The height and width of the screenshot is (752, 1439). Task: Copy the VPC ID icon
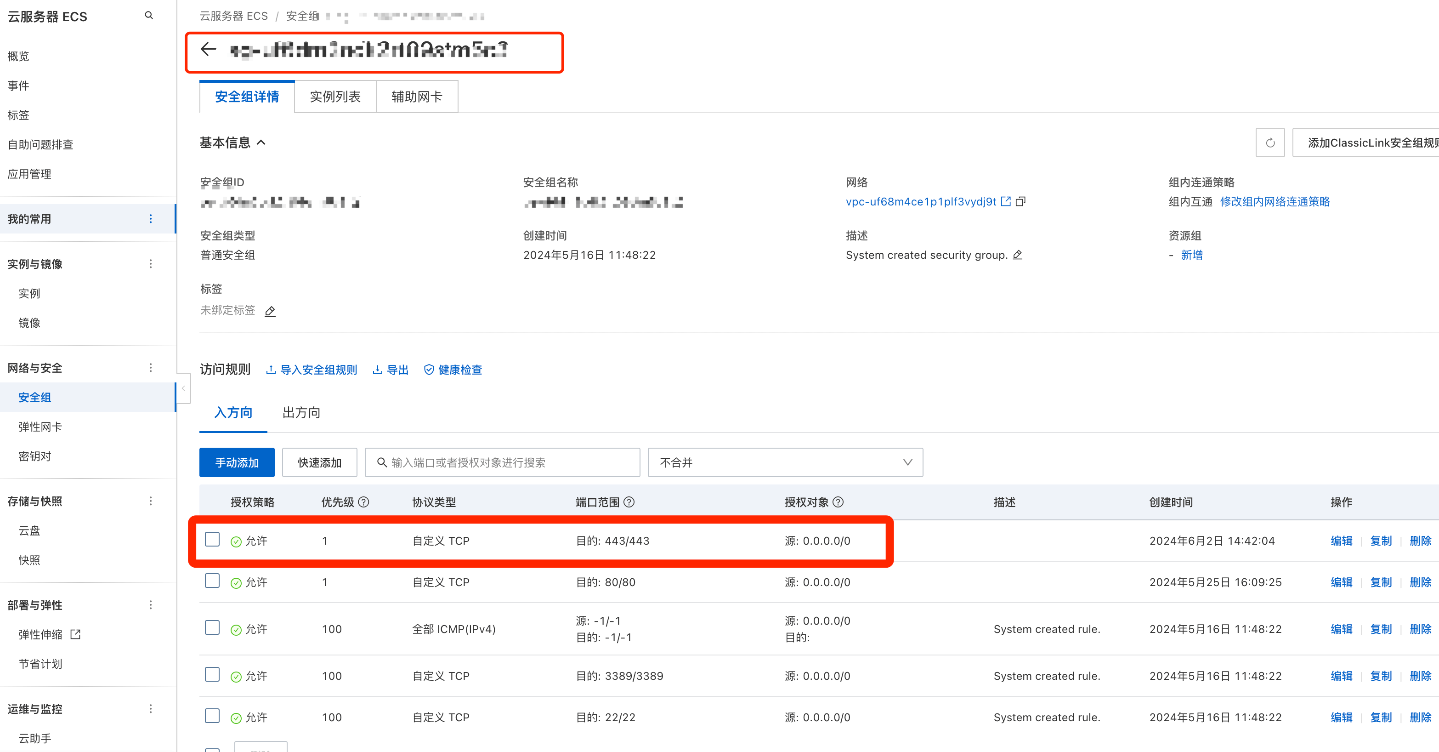[x=1020, y=201]
